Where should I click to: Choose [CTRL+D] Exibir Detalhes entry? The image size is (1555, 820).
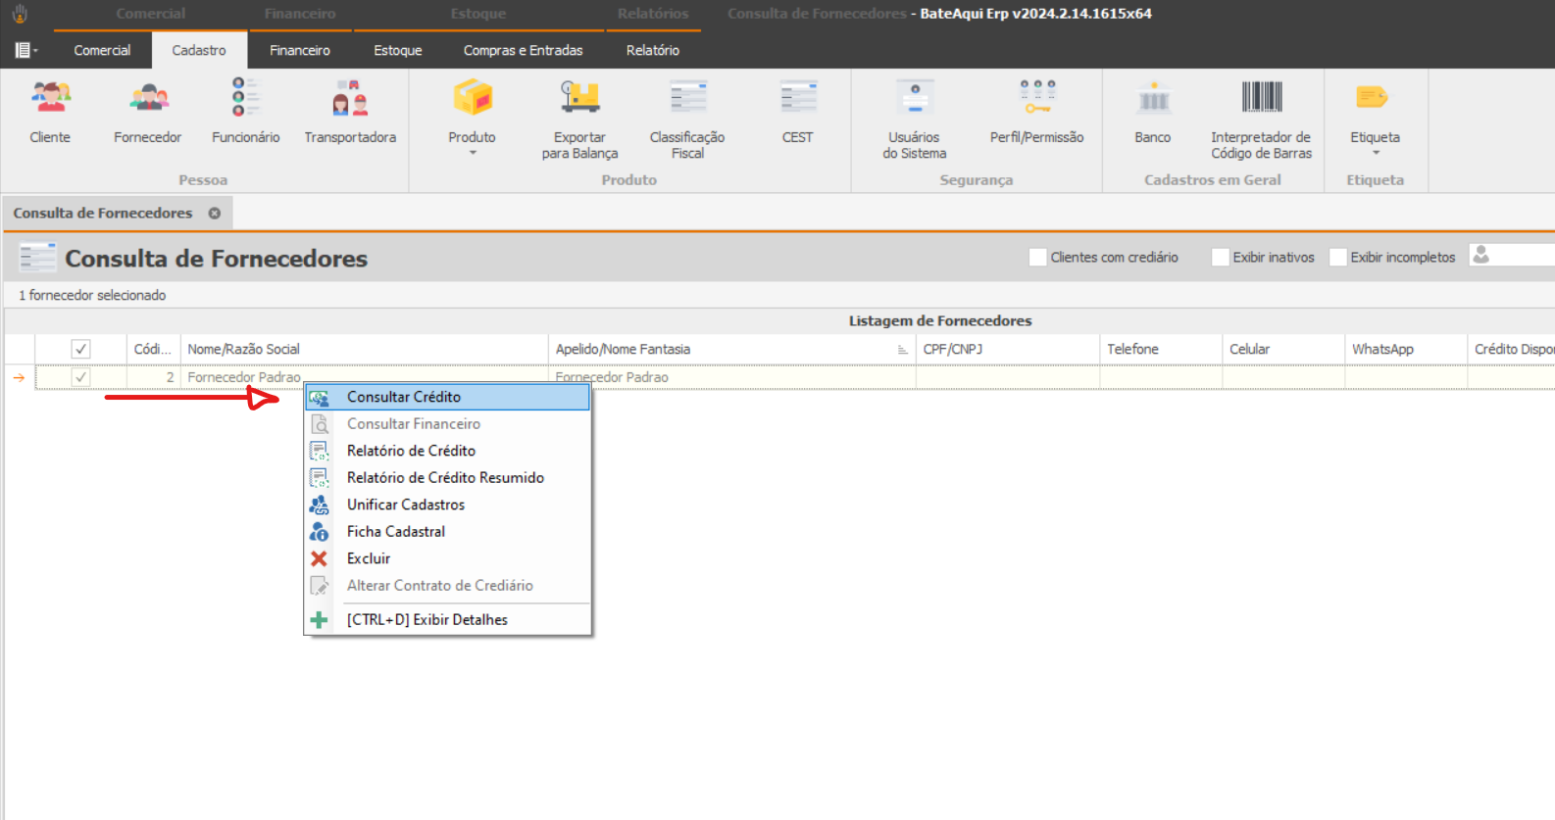[447, 619]
